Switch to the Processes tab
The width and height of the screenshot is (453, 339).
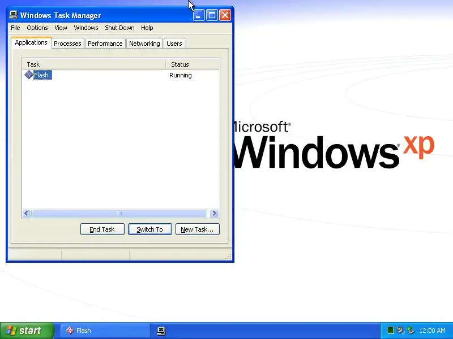(67, 44)
